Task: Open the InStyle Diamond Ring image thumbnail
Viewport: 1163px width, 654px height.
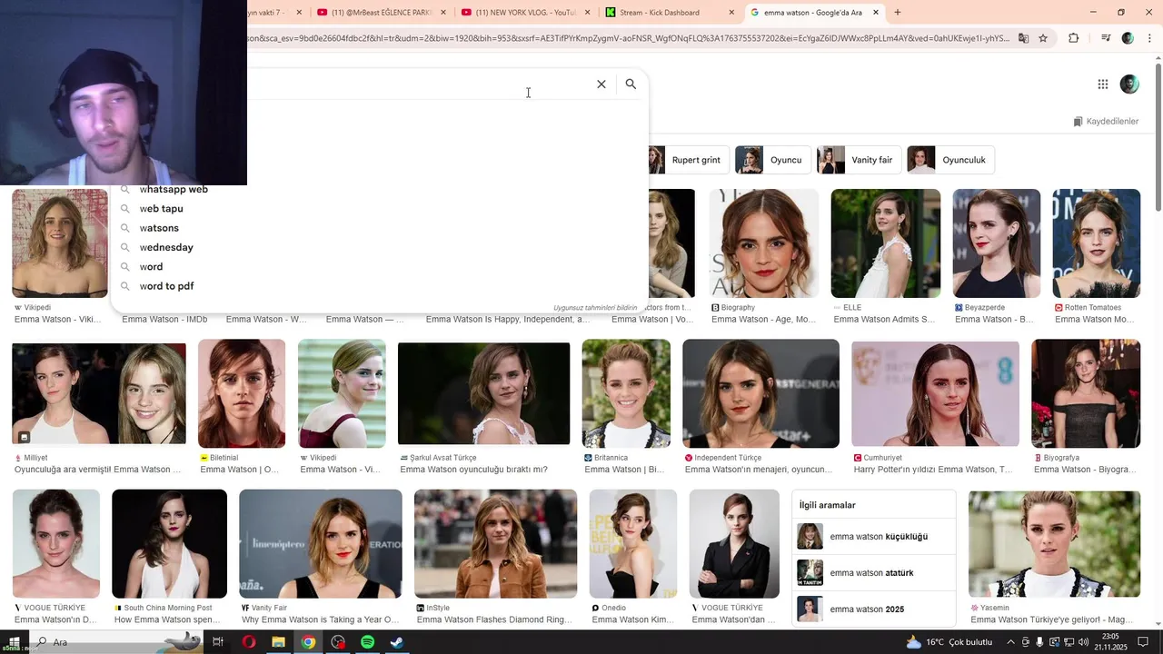Action: point(495,544)
